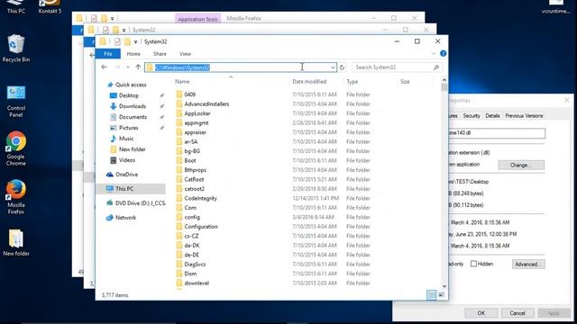577x324 pixels.
Task: Click scroll up arrow of file list
Action: point(444,80)
